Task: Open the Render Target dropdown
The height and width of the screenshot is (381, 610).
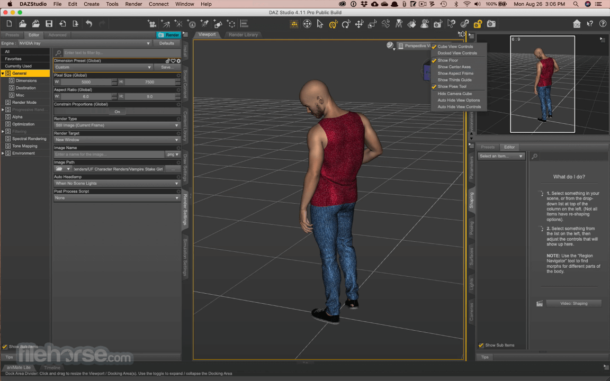Action: coord(117,139)
